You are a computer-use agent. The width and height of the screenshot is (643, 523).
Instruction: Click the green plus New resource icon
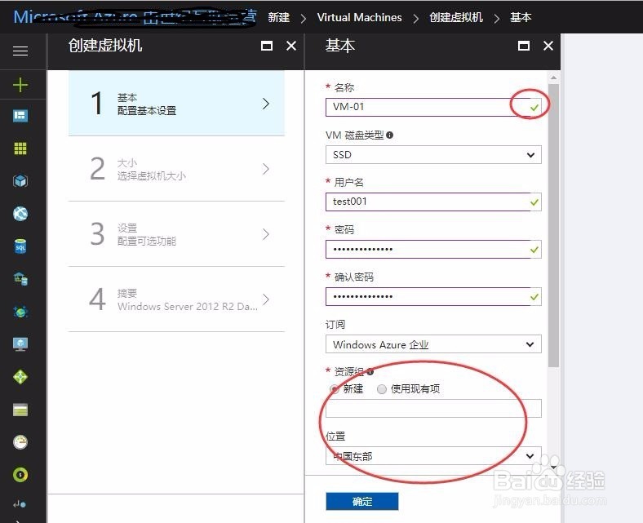pyautogui.click(x=20, y=85)
